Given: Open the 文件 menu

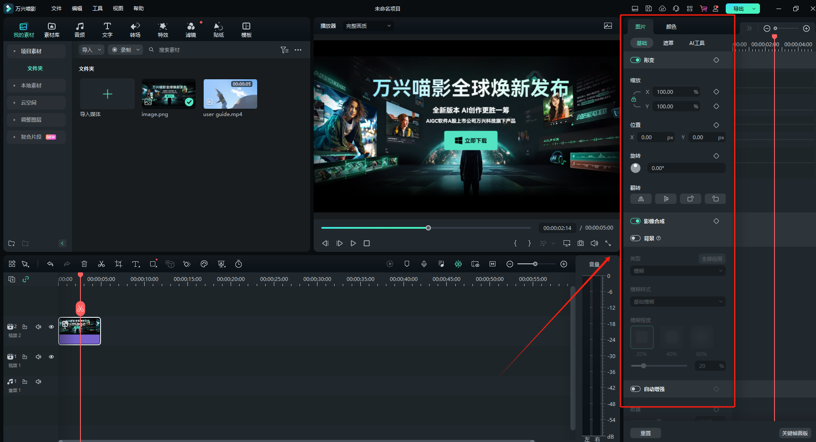Looking at the screenshot, I should click(x=56, y=9).
